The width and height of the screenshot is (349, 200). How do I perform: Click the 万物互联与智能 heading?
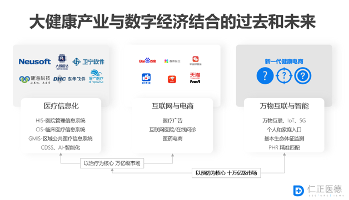[284, 106]
